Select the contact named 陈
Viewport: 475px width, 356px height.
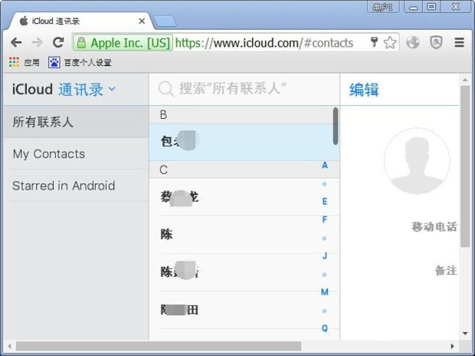point(244,235)
